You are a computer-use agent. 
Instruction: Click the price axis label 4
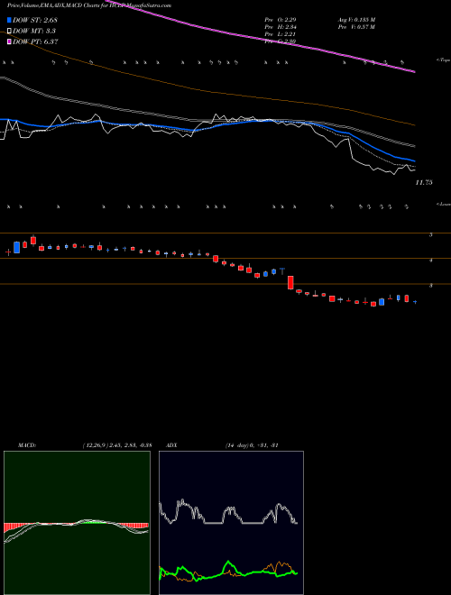(430, 261)
